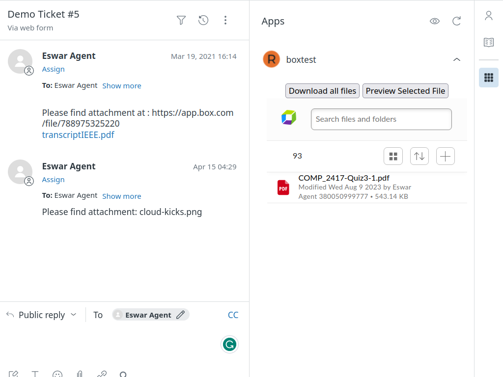Click Preview Selected File button
Viewport: 503px width, 377px height.
point(405,91)
